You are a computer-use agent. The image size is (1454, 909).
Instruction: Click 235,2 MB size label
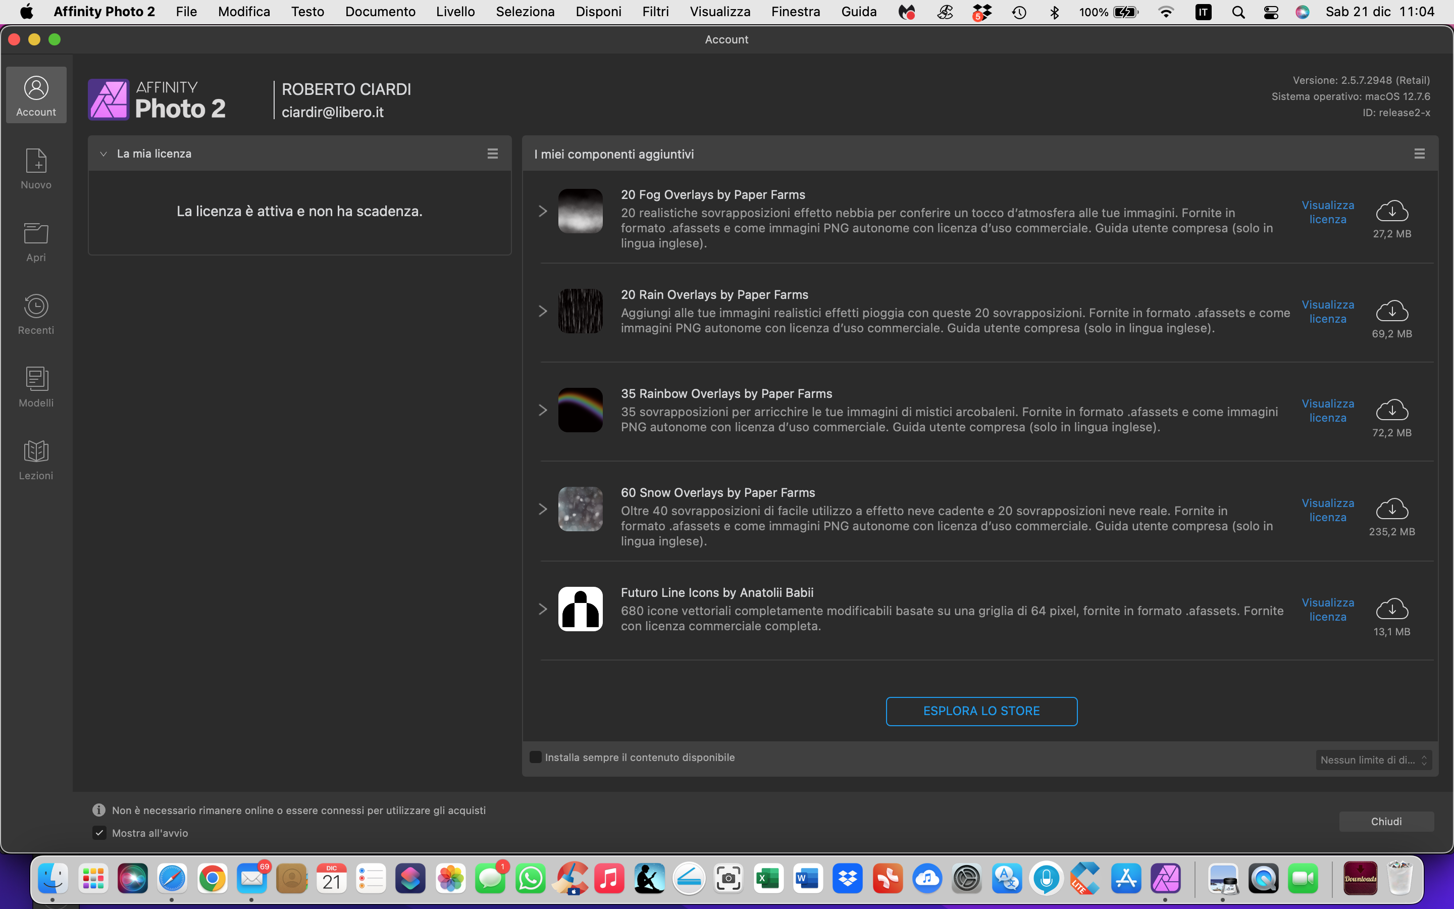(1391, 531)
